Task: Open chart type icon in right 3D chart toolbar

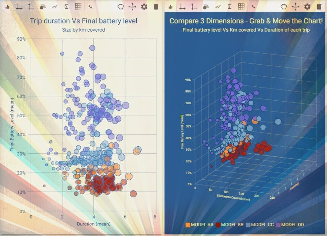Action: (x=171, y=7)
